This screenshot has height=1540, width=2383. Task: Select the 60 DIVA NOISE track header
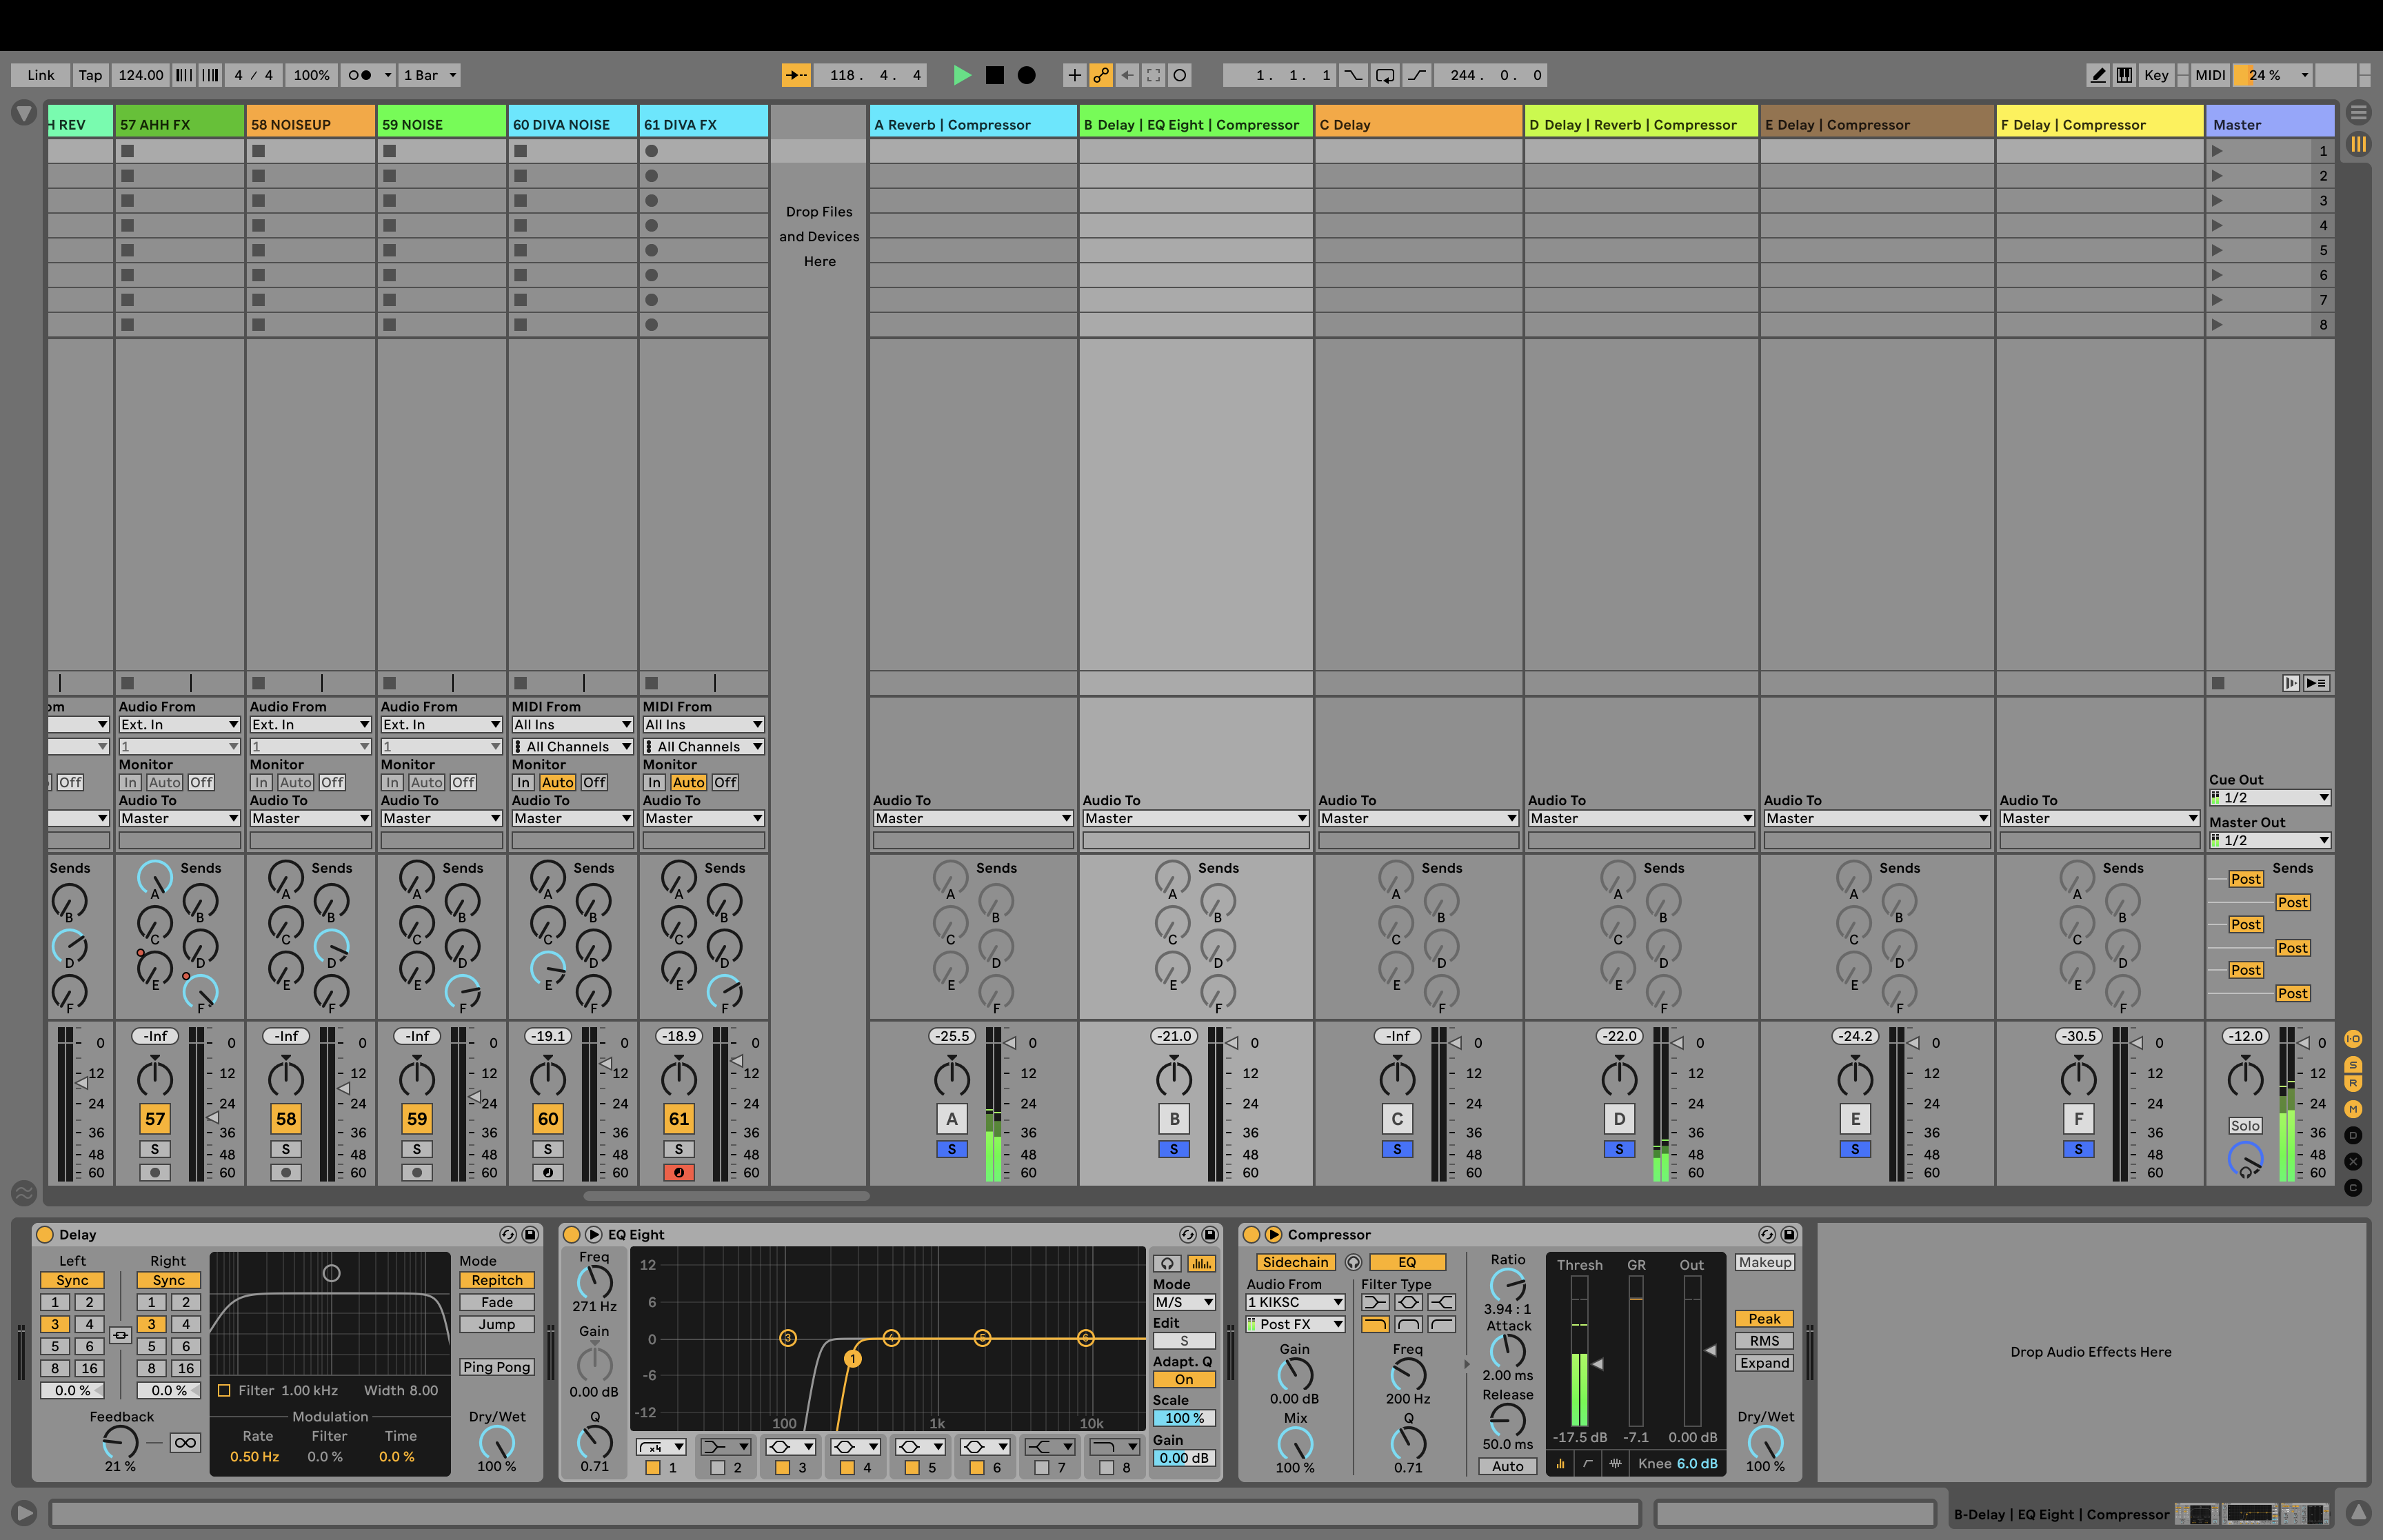point(572,125)
